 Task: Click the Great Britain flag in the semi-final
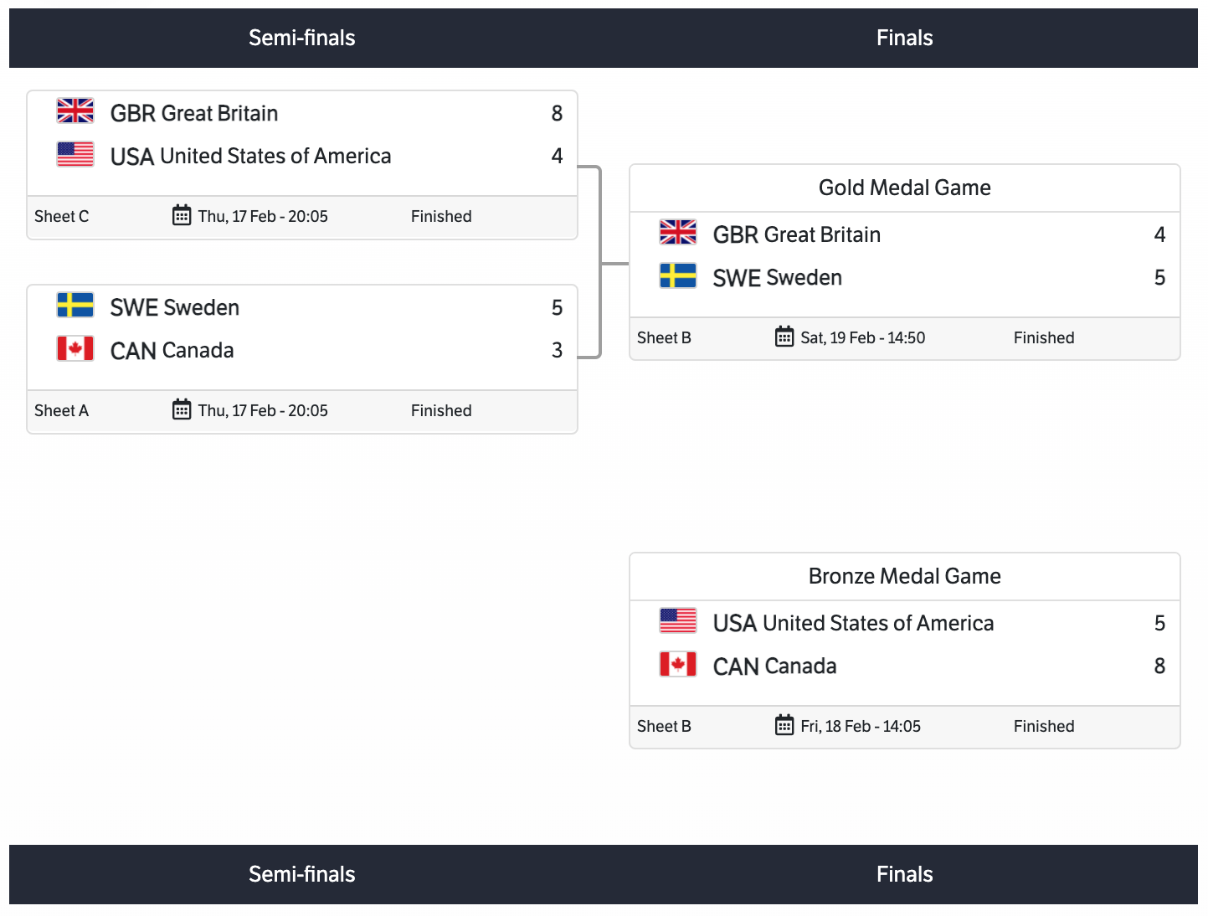pyautogui.click(x=75, y=111)
